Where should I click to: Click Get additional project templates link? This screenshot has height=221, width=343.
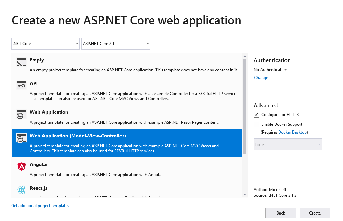tap(40, 206)
